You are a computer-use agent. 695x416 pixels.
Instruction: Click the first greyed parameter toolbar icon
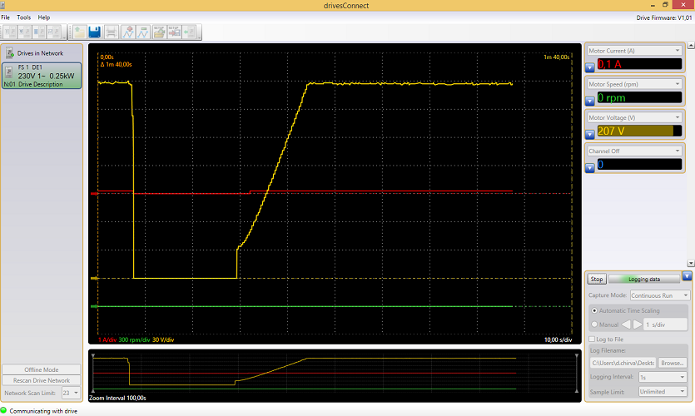pos(10,32)
